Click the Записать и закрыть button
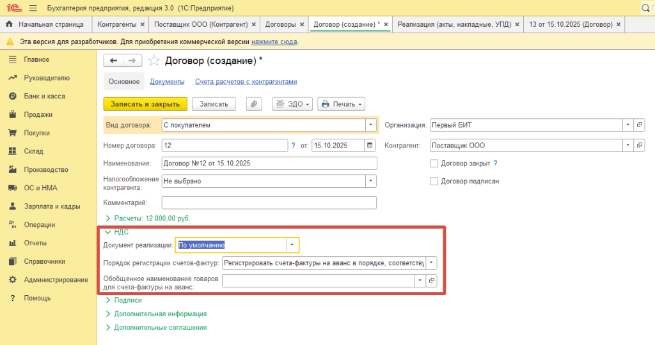 click(x=145, y=104)
